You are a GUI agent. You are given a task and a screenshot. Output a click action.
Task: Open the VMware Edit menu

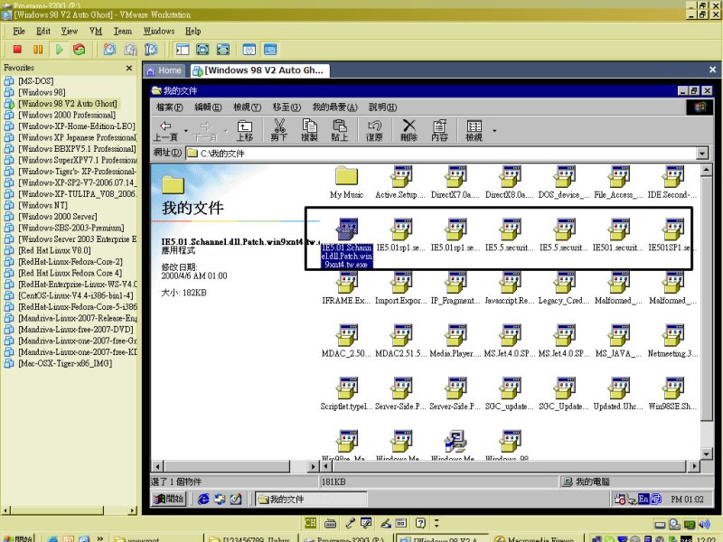point(43,32)
